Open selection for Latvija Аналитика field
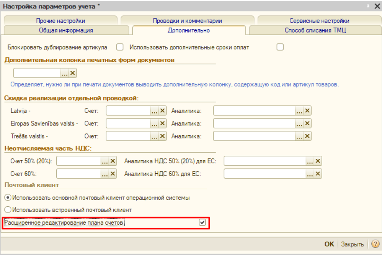 point(299,111)
